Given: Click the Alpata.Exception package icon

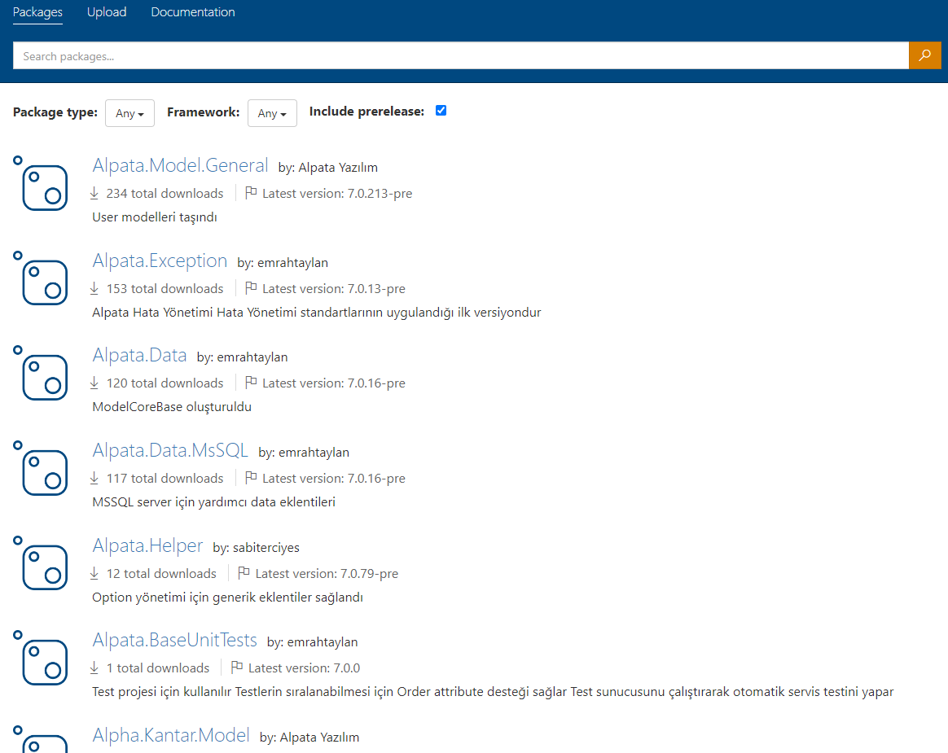Looking at the screenshot, I should (x=41, y=281).
